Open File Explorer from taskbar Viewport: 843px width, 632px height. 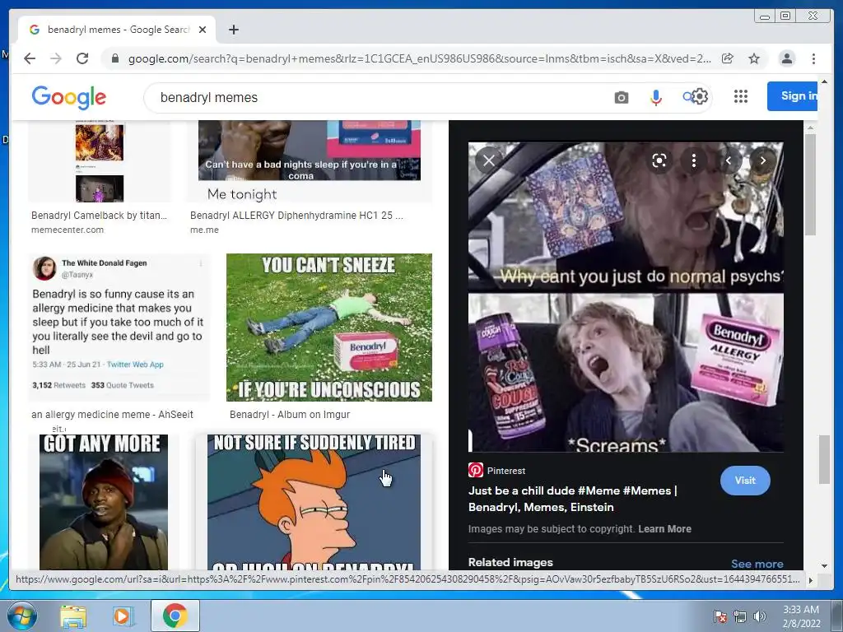pyautogui.click(x=73, y=616)
